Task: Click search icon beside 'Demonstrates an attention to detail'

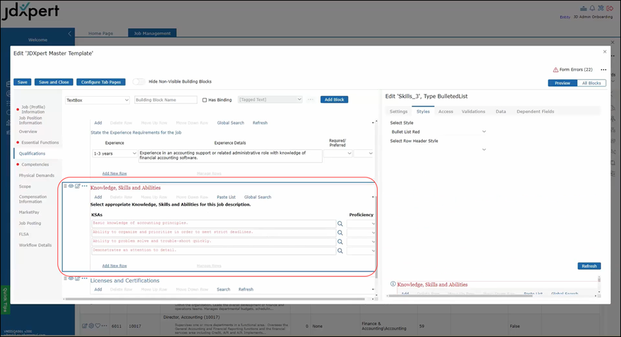Action: tap(340, 251)
